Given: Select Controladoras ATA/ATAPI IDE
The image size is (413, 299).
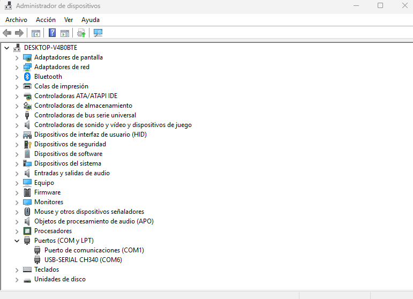Looking at the screenshot, I should tap(76, 96).
